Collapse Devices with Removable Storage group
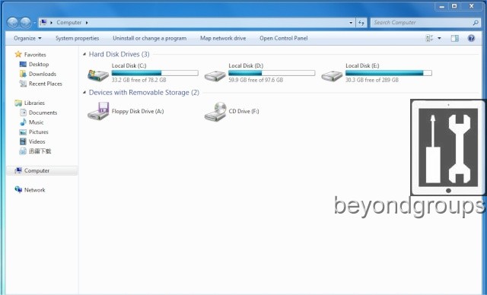The width and height of the screenshot is (487, 295). (x=84, y=93)
